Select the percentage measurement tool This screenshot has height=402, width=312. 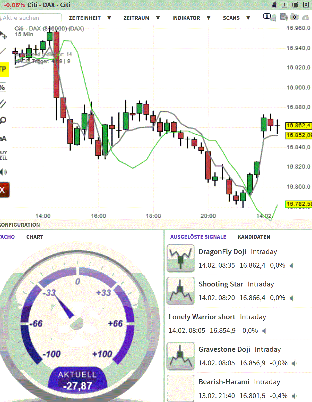click(3, 87)
